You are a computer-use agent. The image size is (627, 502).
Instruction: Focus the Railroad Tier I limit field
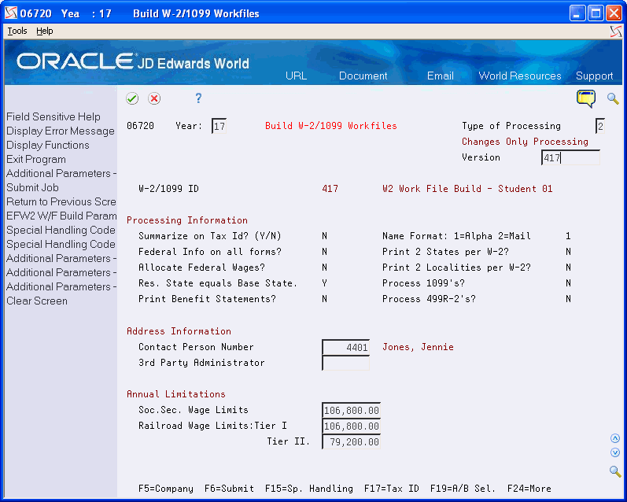(351, 426)
